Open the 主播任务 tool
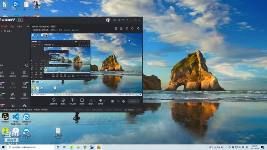 pyautogui.click(x=24, y=74)
